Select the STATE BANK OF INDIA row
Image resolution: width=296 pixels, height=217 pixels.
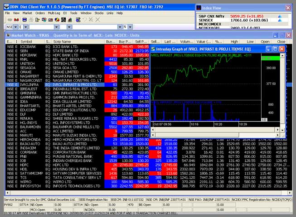78,51
